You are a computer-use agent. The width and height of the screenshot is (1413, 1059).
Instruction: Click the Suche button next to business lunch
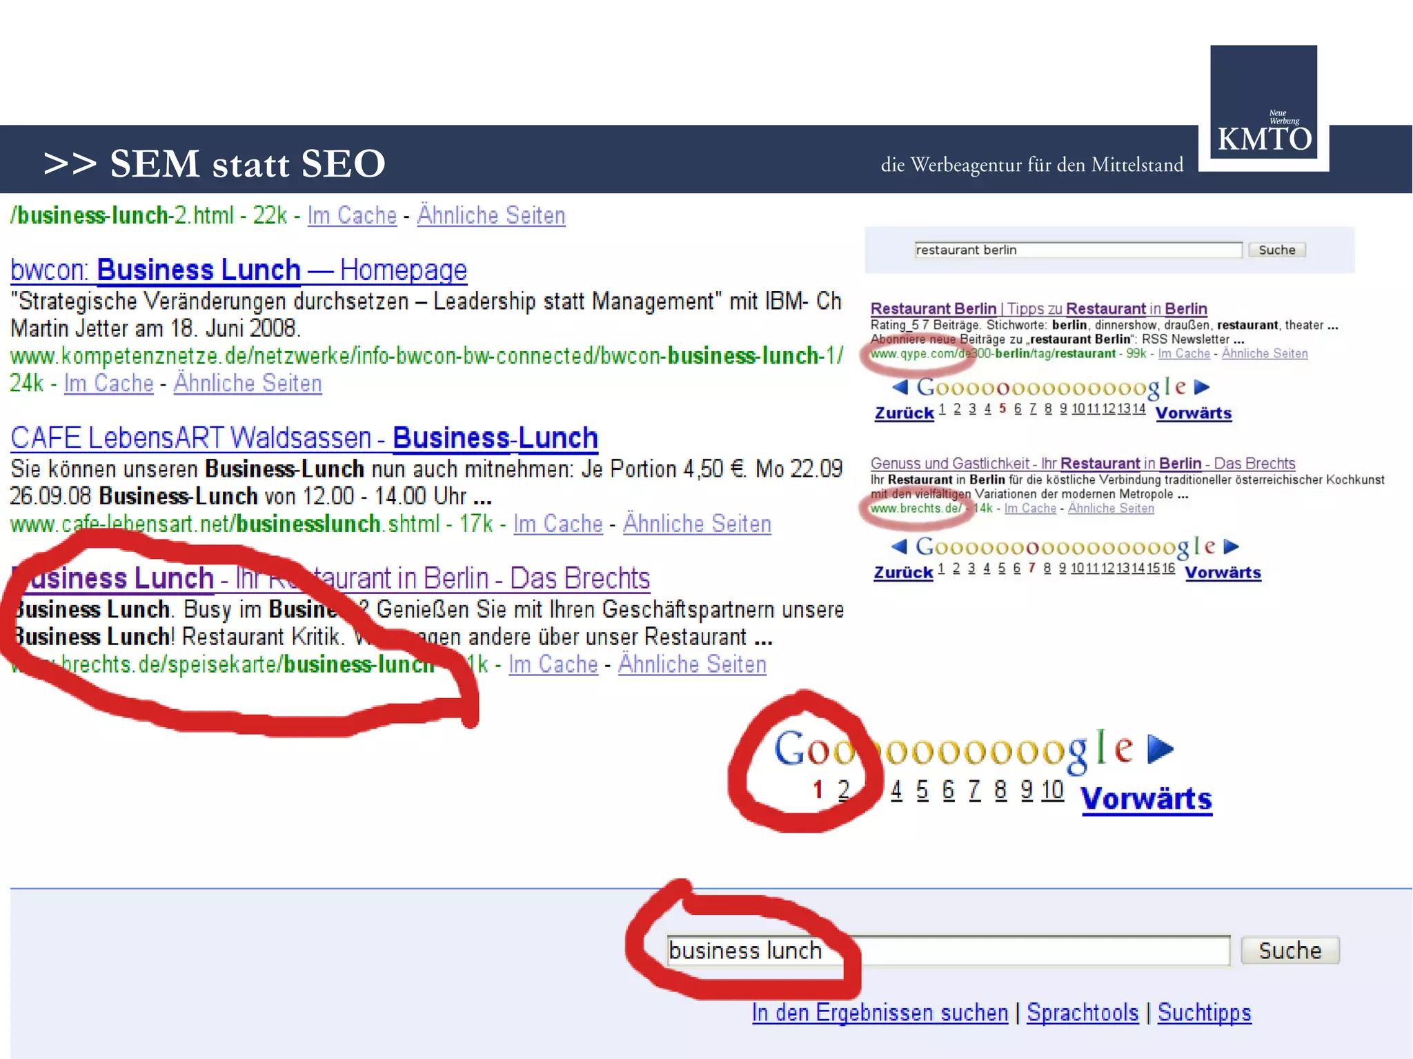(x=1290, y=950)
